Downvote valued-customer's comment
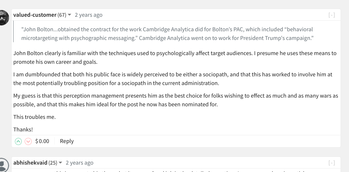 point(28,141)
